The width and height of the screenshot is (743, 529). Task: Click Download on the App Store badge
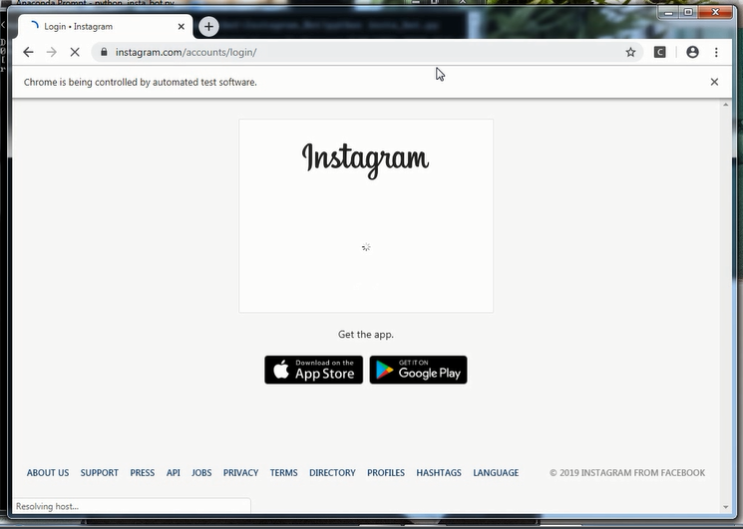(314, 370)
